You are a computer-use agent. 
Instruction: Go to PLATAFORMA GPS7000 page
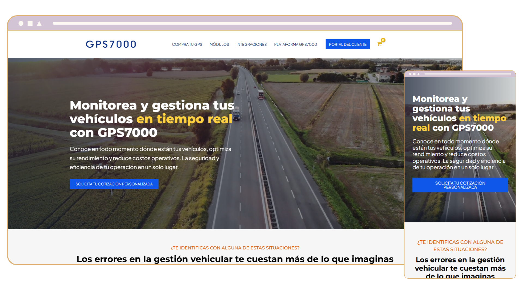pyautogui.click(x=296, y=44)
